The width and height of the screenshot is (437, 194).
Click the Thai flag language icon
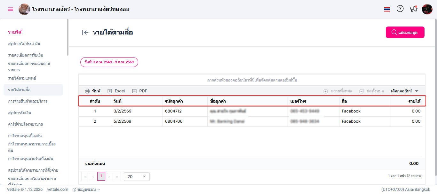387,9
